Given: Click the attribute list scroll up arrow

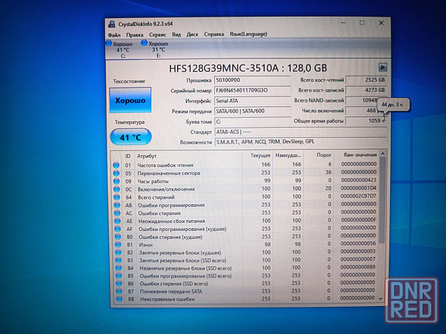Looking at the screenshot, I should [x=383, y=154].
